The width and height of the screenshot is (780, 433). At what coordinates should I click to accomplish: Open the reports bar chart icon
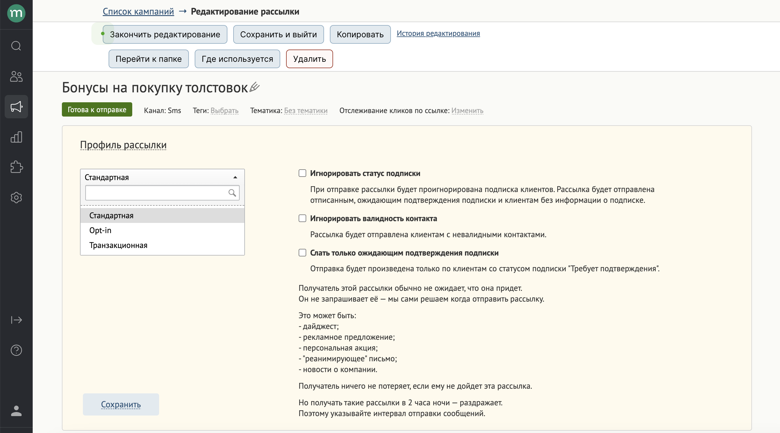(x=16, y=137)
